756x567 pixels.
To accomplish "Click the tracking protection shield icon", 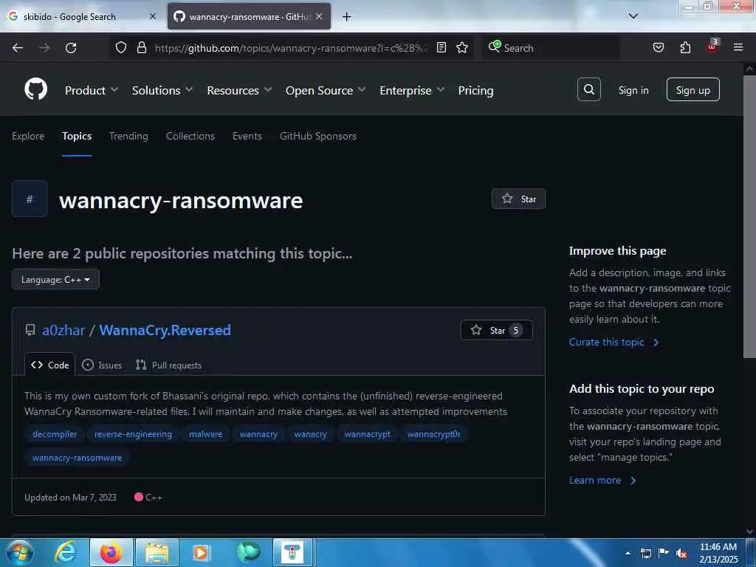I will tap(121, 47).
